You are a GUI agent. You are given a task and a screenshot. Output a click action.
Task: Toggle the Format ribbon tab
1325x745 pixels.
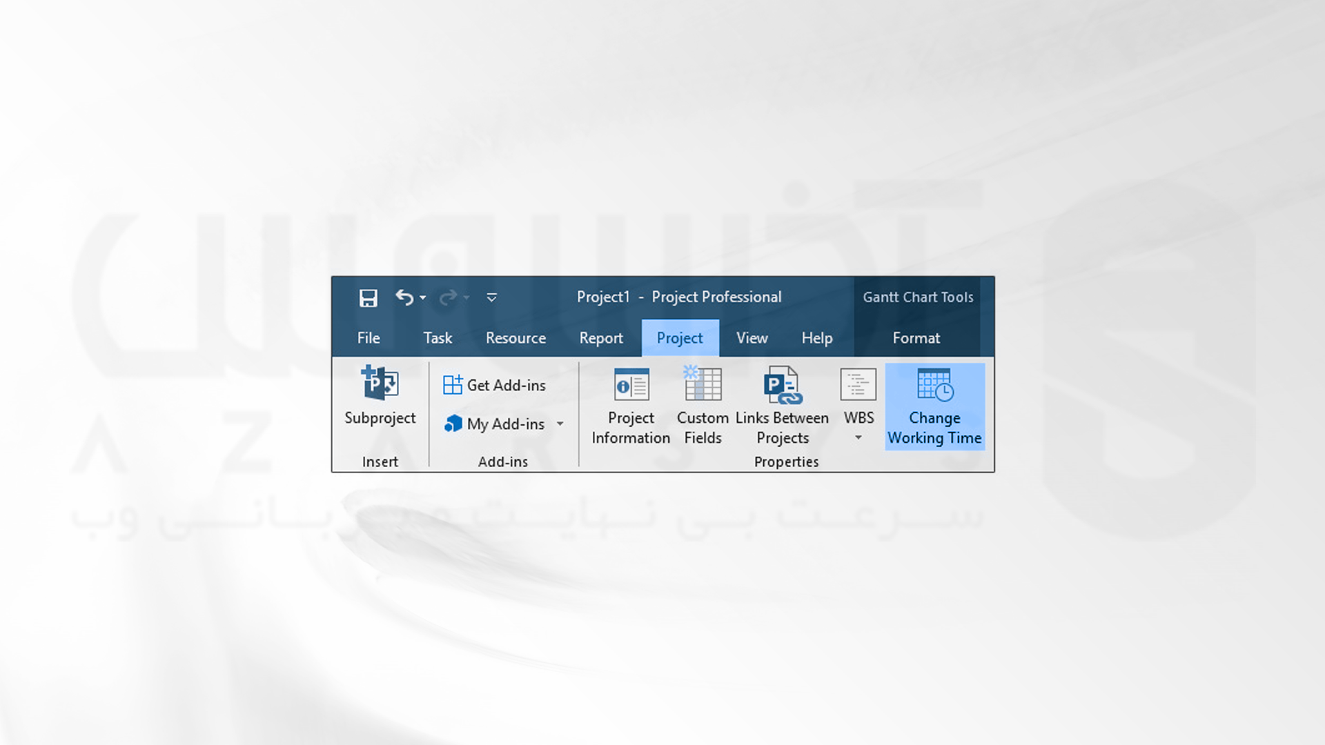pos(916,337)
